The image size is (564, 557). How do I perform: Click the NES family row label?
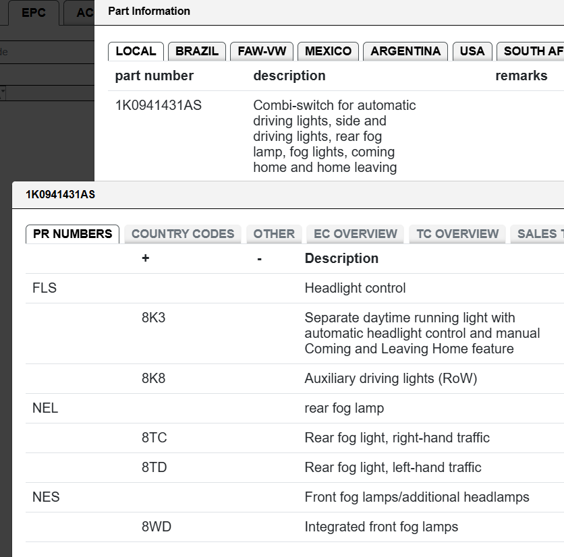click(46, 497)
